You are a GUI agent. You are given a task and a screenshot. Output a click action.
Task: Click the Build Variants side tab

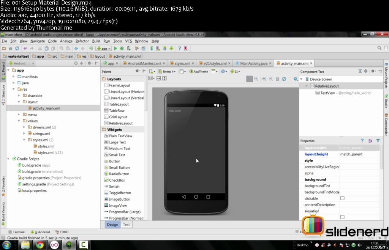3,214
